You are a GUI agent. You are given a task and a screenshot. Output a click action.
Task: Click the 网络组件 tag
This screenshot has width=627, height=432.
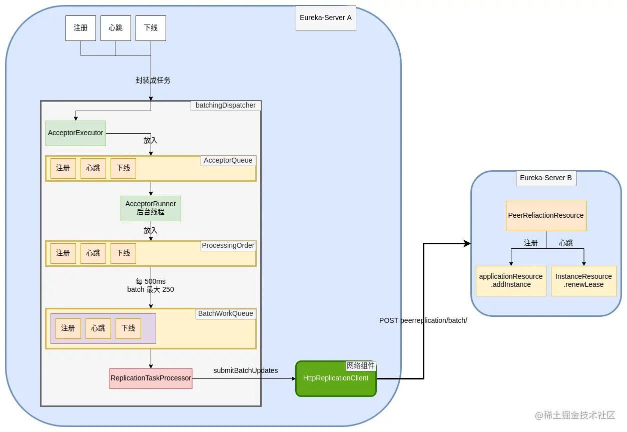[361, 366]
